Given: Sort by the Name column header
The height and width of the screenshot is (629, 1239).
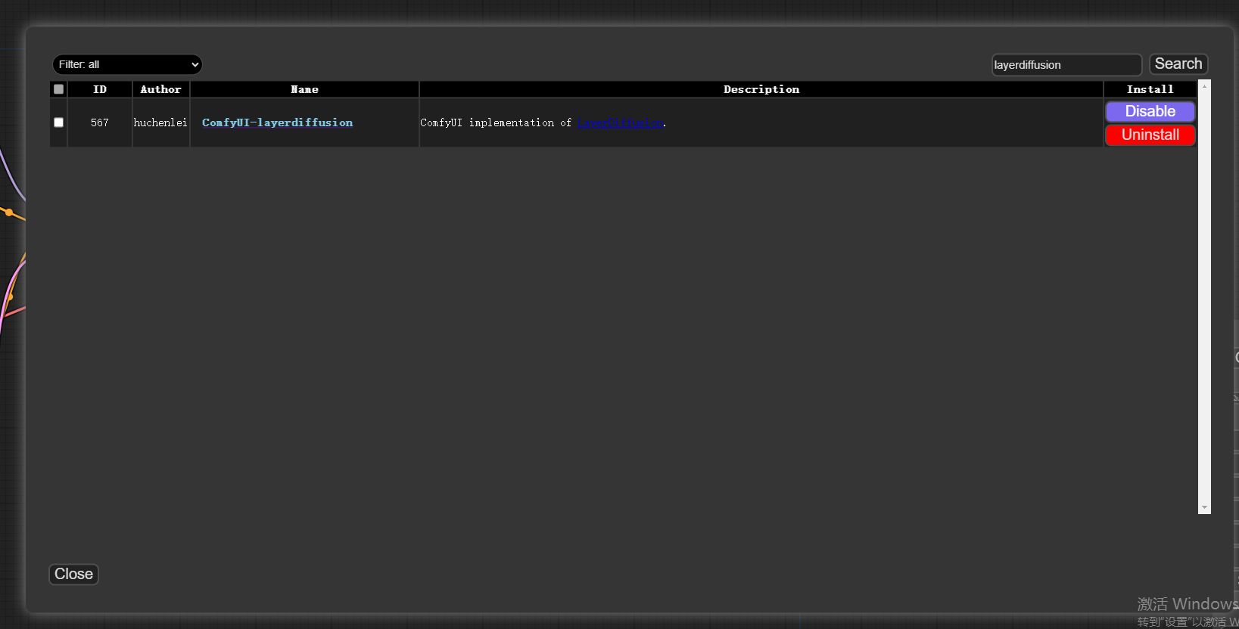Looking at the screenshot, I should click(x=304, y=89).
